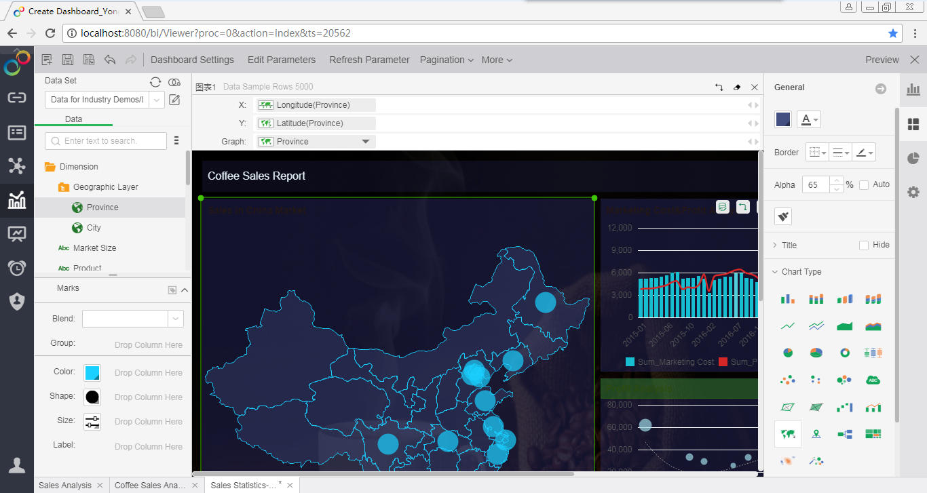
Task: Select the line chart type
Action: point(788,326)
